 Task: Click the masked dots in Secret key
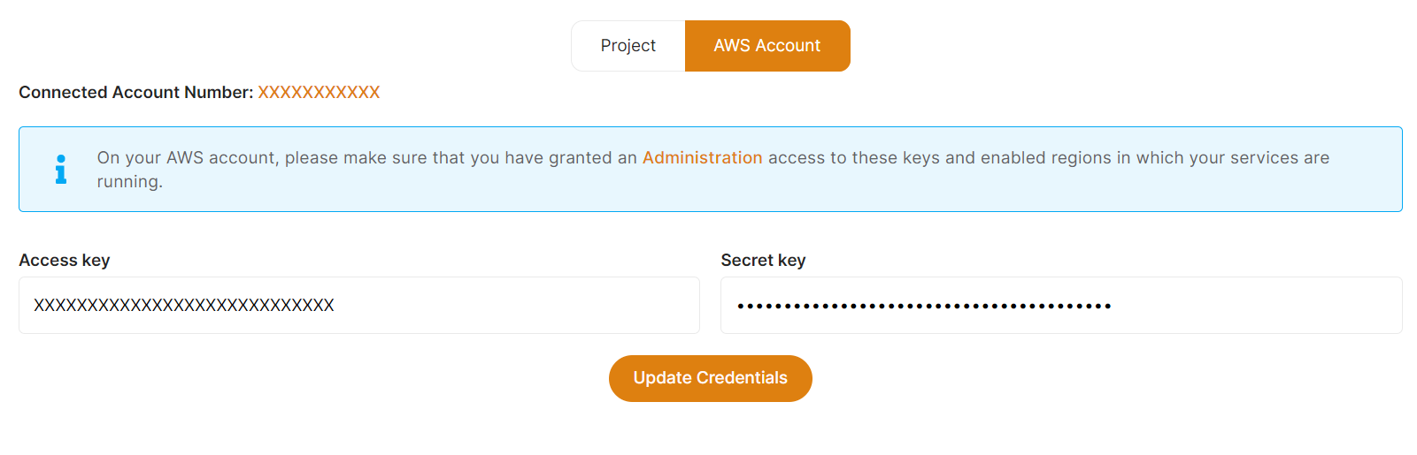point(923,307)
